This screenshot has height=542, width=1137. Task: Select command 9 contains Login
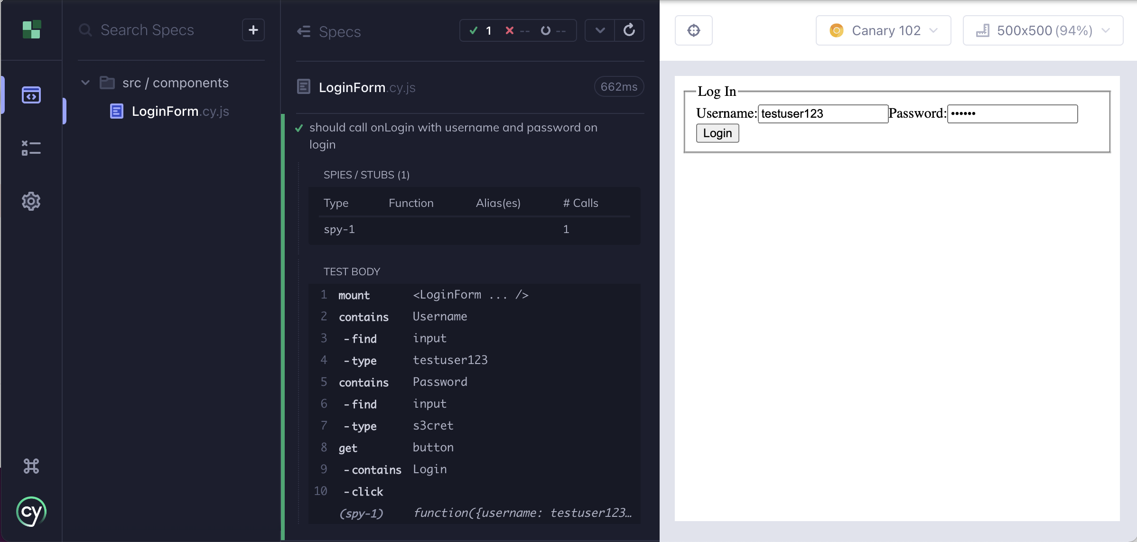click(x=475, y=469)
